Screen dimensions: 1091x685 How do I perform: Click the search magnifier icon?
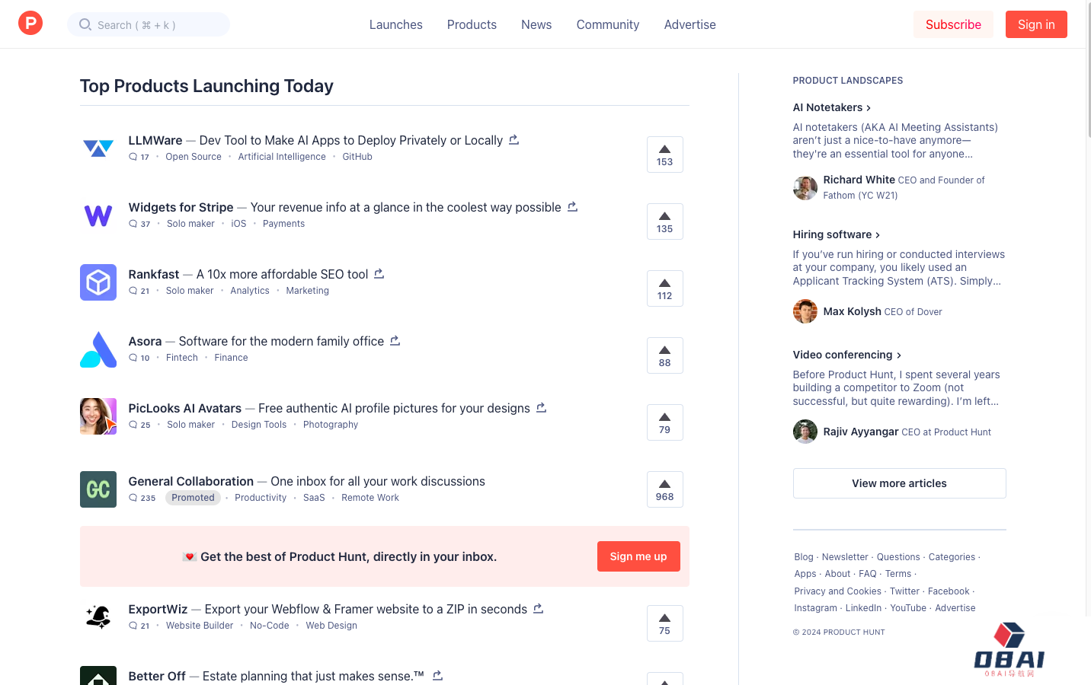(85, 24)
